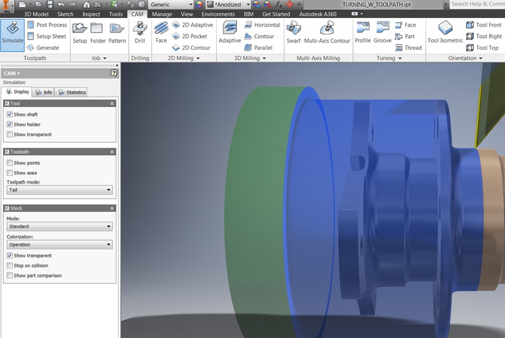Enable Show points in Toolpath section

(10, 163)
